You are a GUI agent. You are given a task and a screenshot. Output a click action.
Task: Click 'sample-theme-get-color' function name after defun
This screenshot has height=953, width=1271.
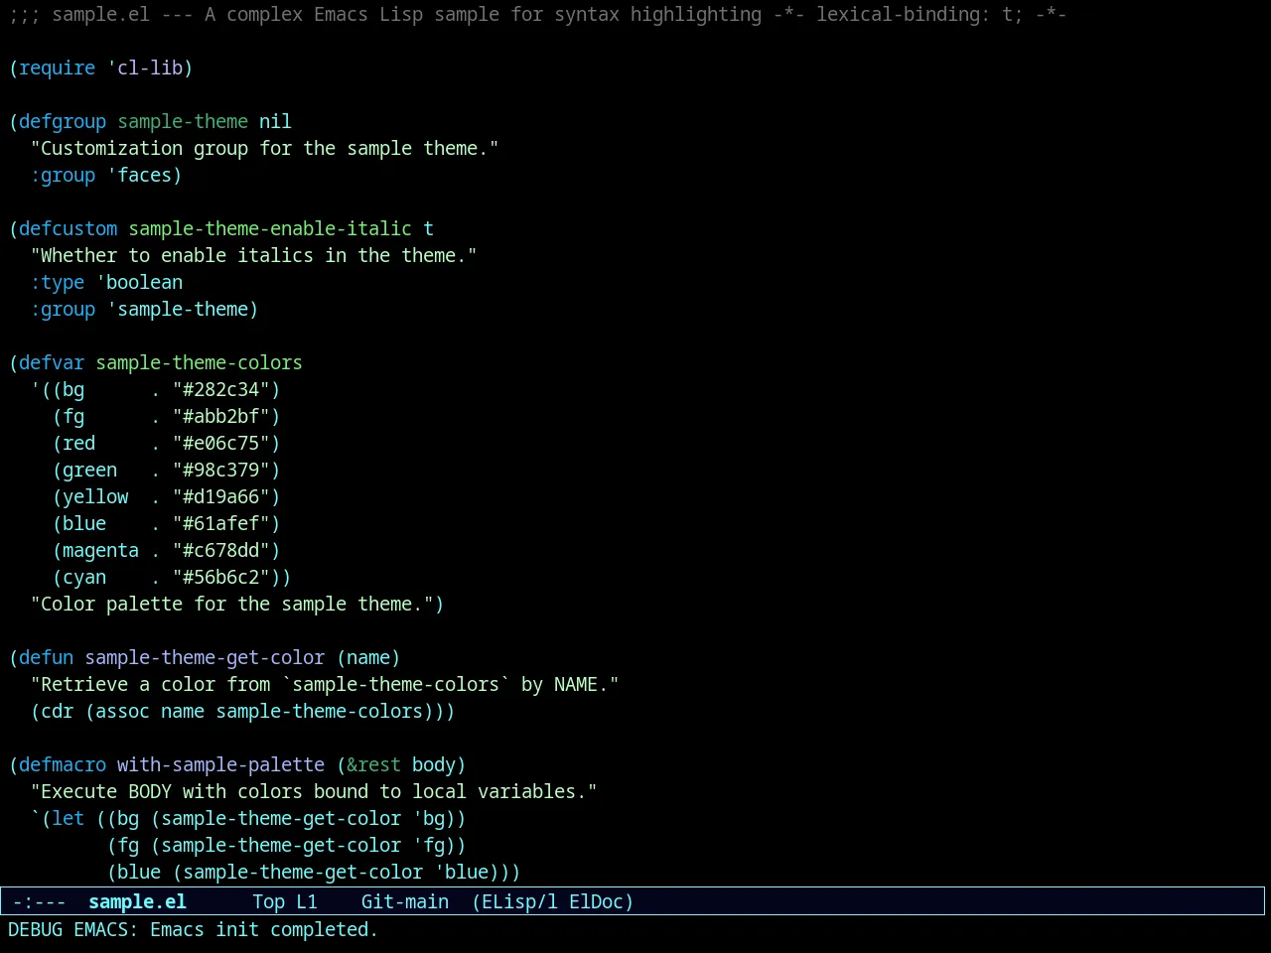click(205, 657)
